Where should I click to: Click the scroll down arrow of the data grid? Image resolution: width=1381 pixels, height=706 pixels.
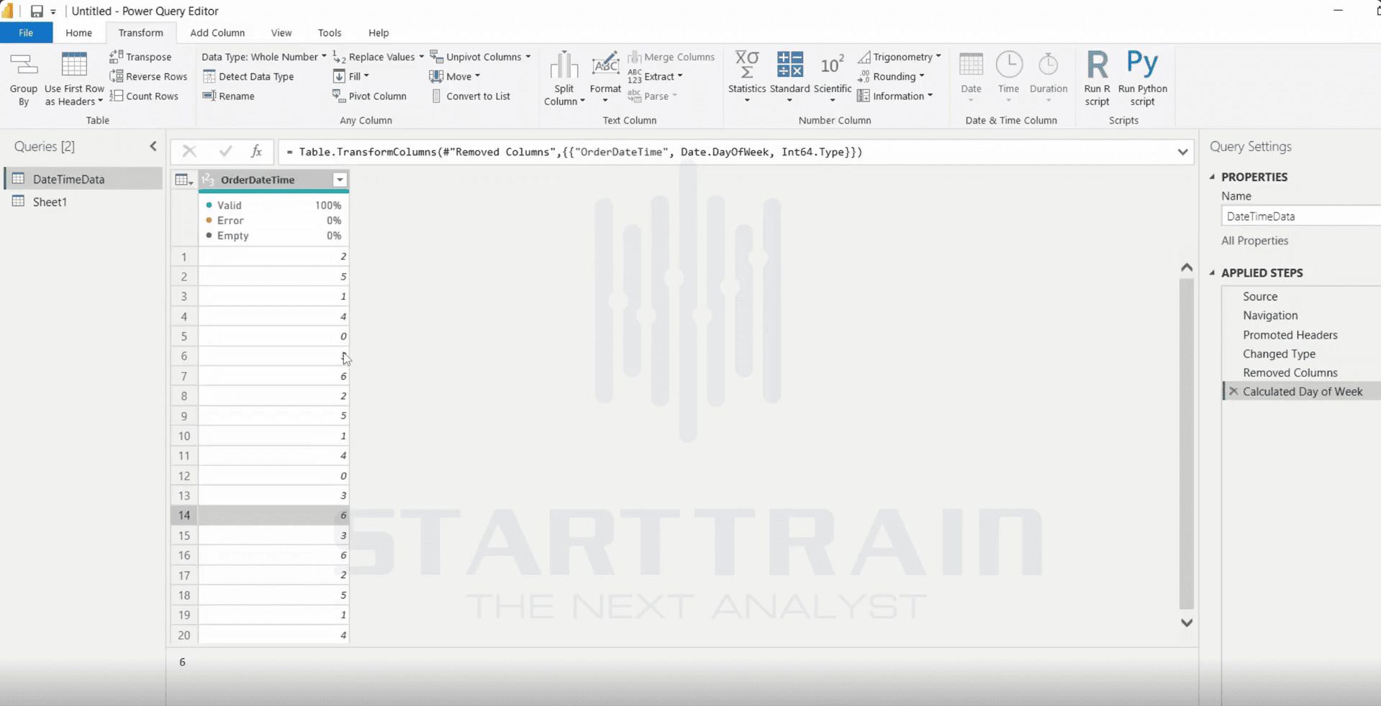[x=1187, y=623]
